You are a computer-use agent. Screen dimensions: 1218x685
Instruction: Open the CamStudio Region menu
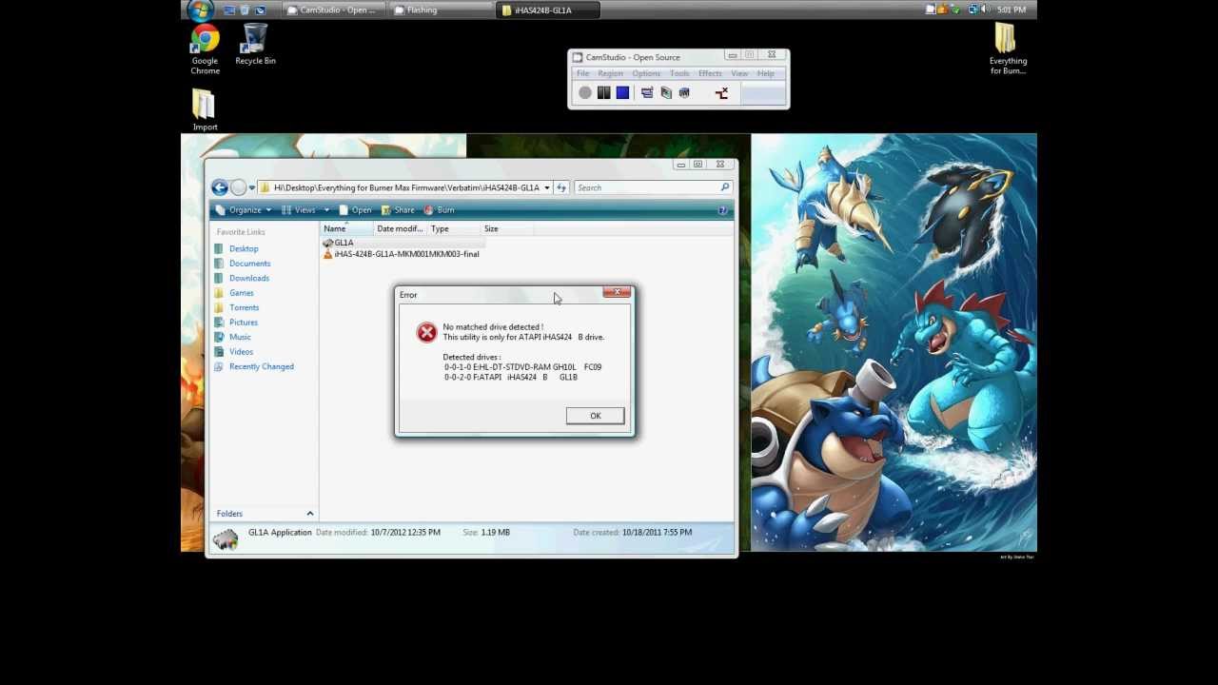coord(610,73)
